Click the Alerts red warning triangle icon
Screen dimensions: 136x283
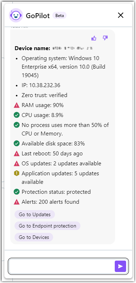(17, 202)
